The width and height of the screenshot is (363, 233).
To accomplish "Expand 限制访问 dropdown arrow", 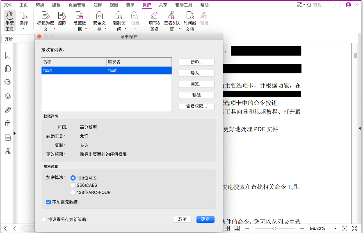I will 125,29.
